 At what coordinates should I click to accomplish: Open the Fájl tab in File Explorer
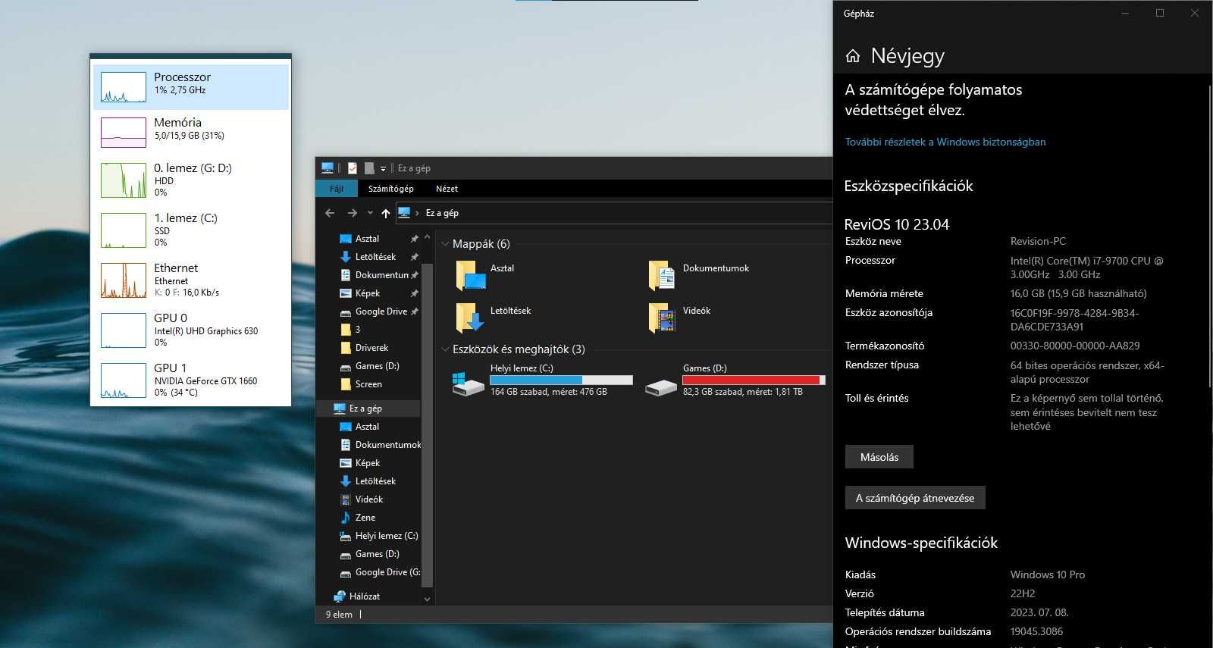coord(337,189)
